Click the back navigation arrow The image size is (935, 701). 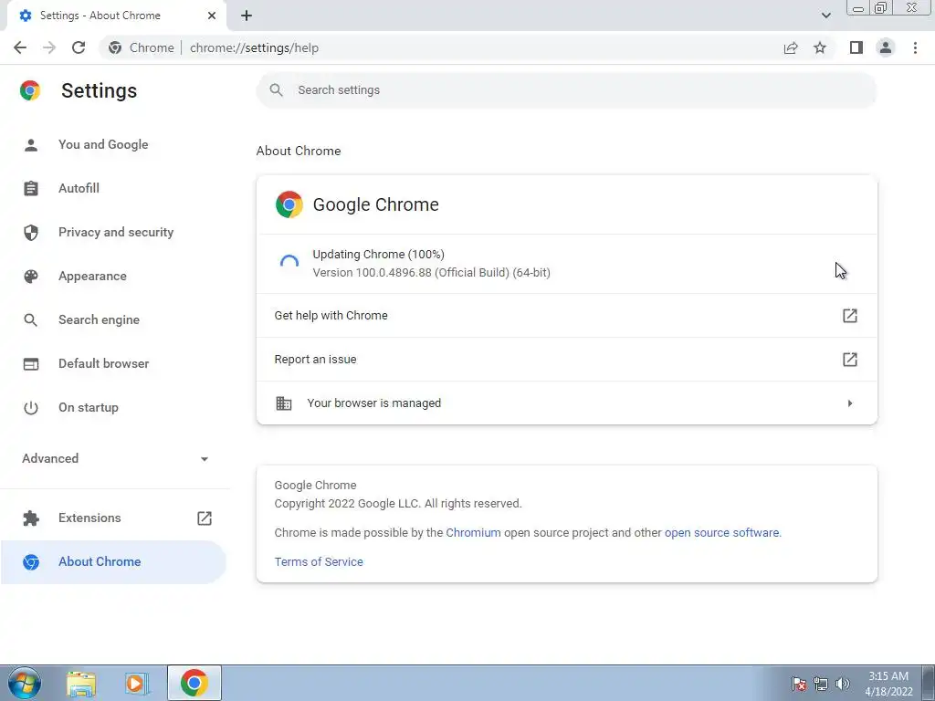pos(20,47)
